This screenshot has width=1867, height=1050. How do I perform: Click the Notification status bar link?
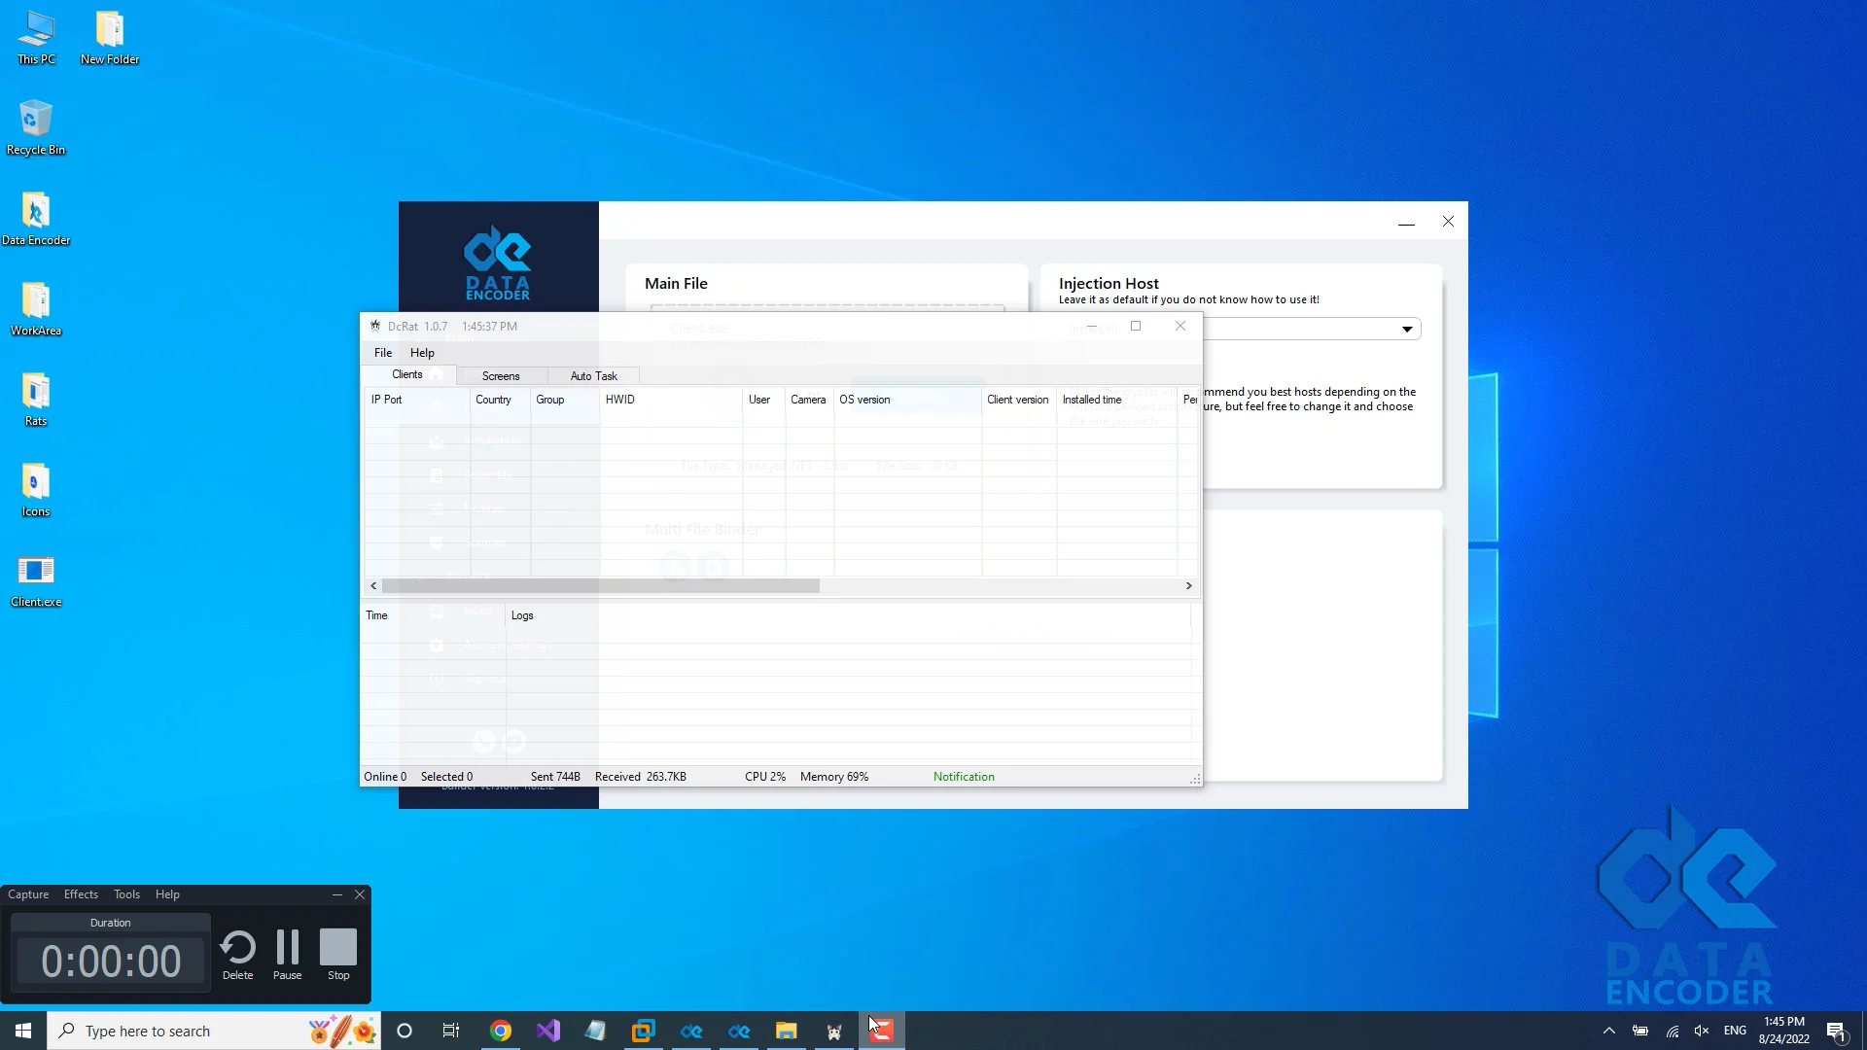coord(963,776)
